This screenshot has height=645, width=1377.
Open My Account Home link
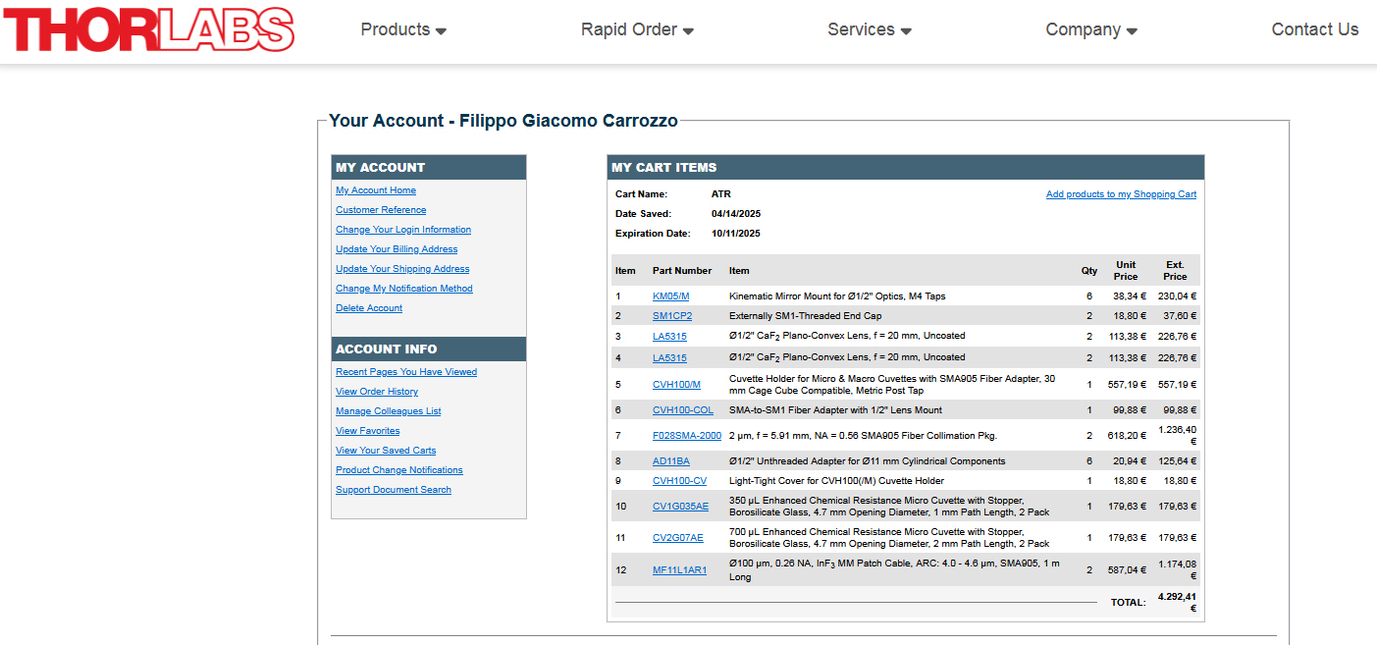376,190
